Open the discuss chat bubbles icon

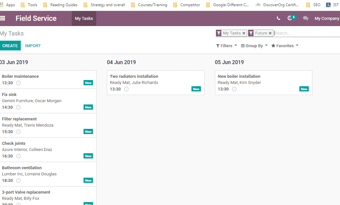tap(306, 18)
